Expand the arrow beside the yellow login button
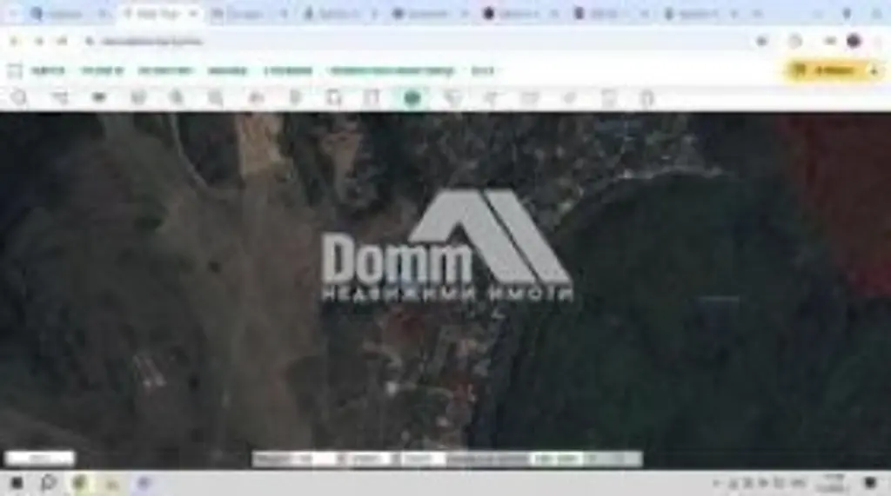Screen dimensions: 891x496 coord(874,71)
